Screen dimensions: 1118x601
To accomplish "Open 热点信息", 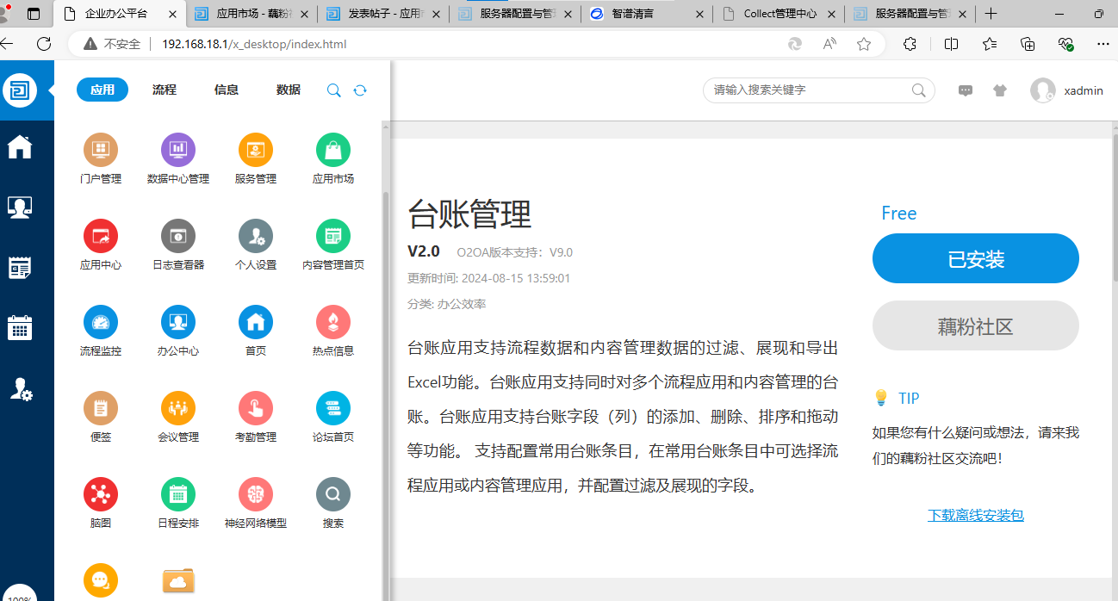I will [333, 331].
